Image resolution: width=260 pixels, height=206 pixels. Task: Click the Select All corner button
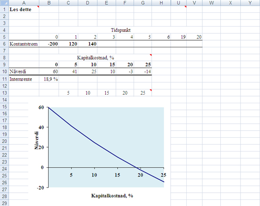4,3
